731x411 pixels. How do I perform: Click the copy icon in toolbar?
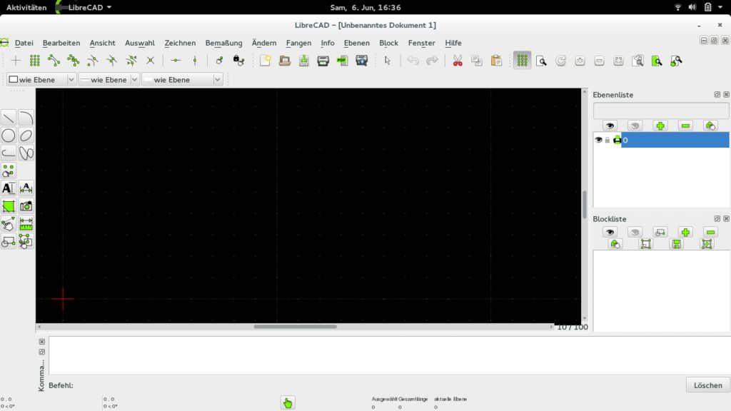(477, 61)
